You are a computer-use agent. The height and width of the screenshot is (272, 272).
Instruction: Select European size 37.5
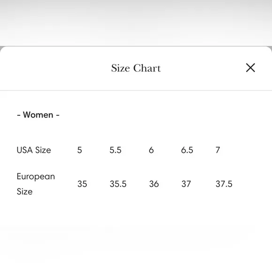224,184
